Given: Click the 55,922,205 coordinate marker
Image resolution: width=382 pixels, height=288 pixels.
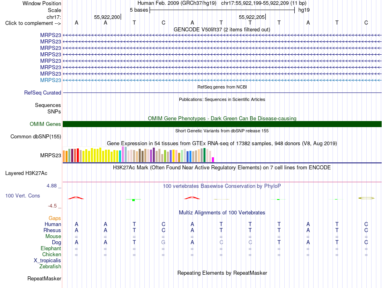Looking at the screenshot, I should (x=252, y=17).
